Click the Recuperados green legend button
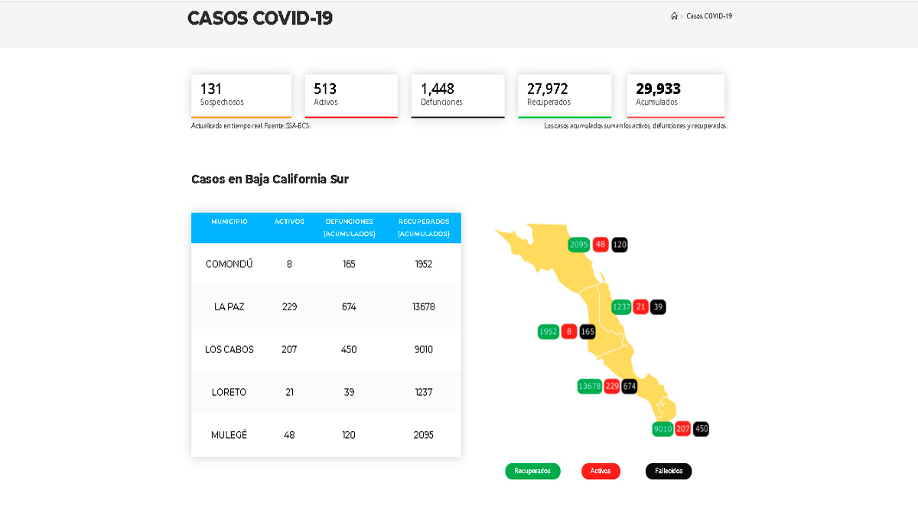 coord(532,472)
